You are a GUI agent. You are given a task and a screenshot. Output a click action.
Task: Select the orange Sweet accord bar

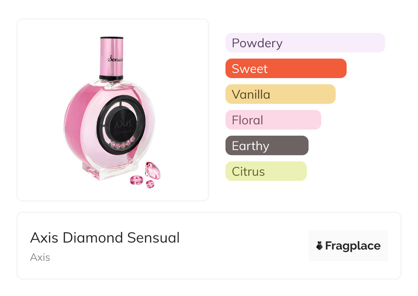[286, 69]
